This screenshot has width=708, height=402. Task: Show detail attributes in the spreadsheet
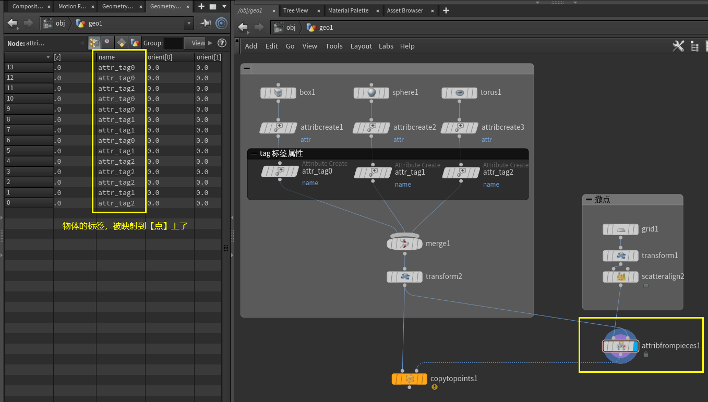point(135,43)
